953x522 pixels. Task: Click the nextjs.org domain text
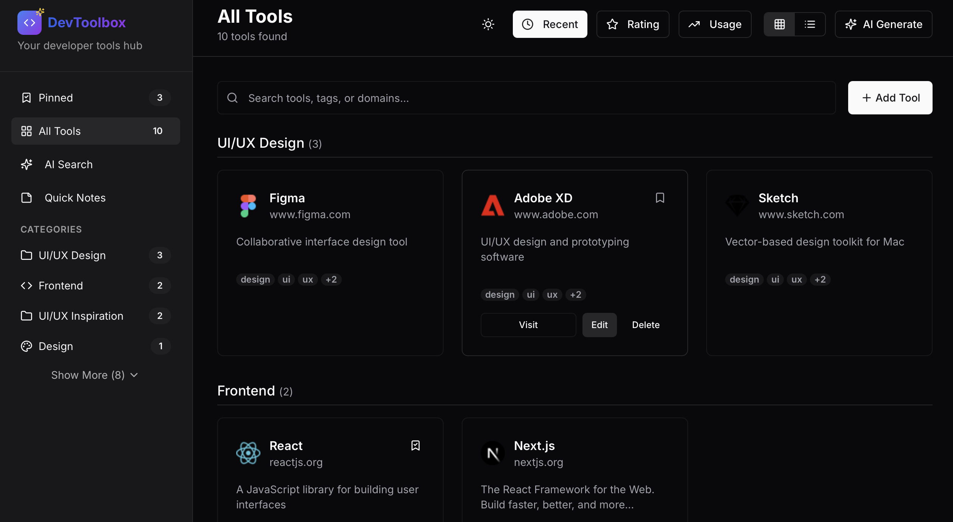[x=539, y=462]
